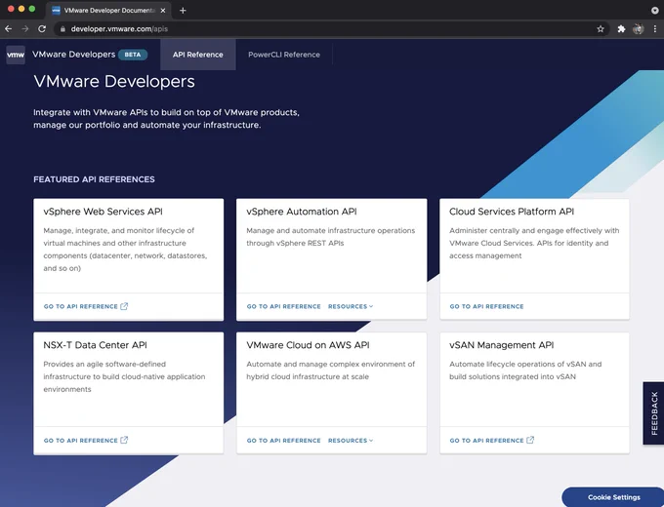This screenshot has height=507, width=664.
Task: Select the API Reference tab
Action: click(x=198, y=55)
